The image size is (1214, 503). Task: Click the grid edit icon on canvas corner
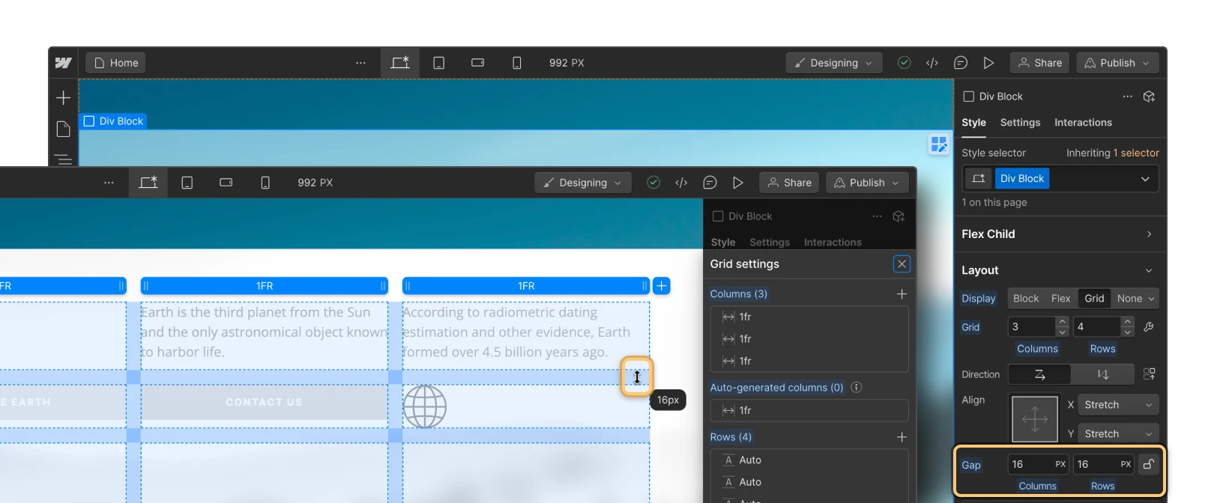tap(938, 144)
